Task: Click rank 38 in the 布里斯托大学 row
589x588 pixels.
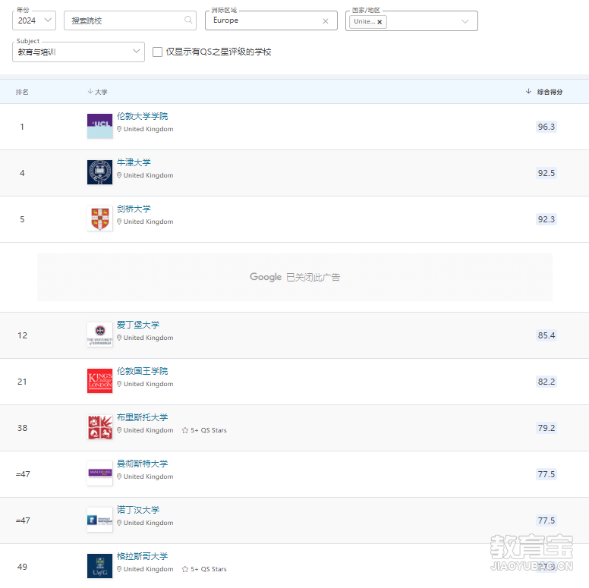Action: [22, 428]
